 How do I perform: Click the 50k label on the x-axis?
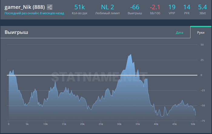(x=193, y=124)
